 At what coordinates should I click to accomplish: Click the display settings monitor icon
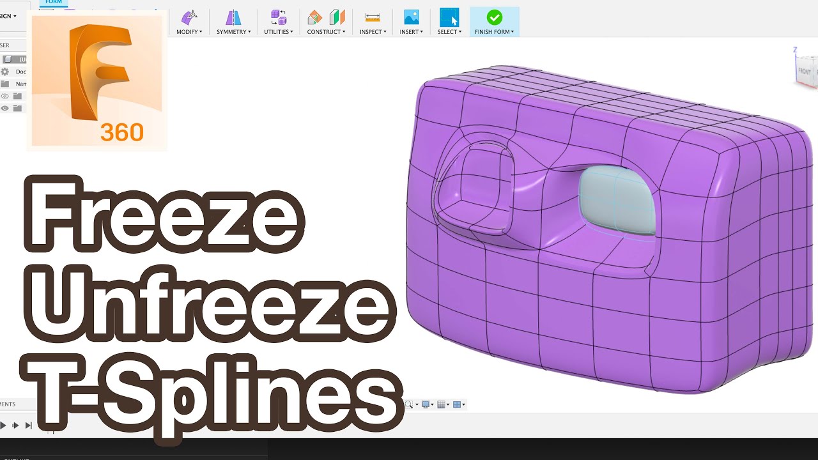(x=426, y=404)
